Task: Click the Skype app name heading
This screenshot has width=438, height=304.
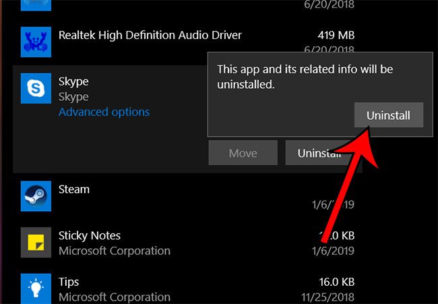Action: coord(73,82)
